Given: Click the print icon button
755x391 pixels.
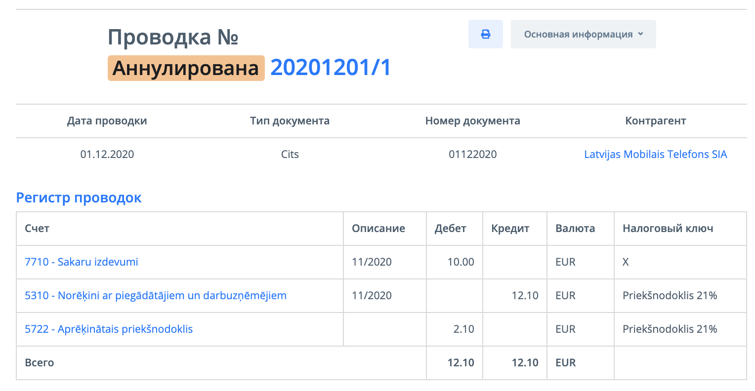Looking at the screenshot, I should pyautogui.click(x=485, y=34).
